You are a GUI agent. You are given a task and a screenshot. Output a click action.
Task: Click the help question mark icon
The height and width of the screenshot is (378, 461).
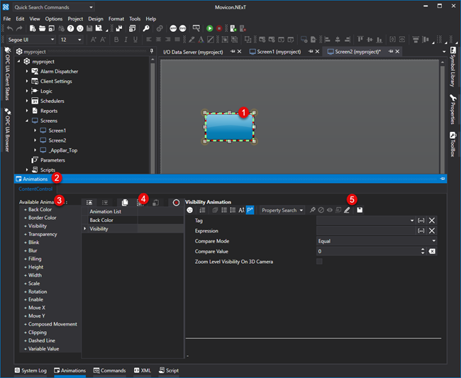[71, 28]
